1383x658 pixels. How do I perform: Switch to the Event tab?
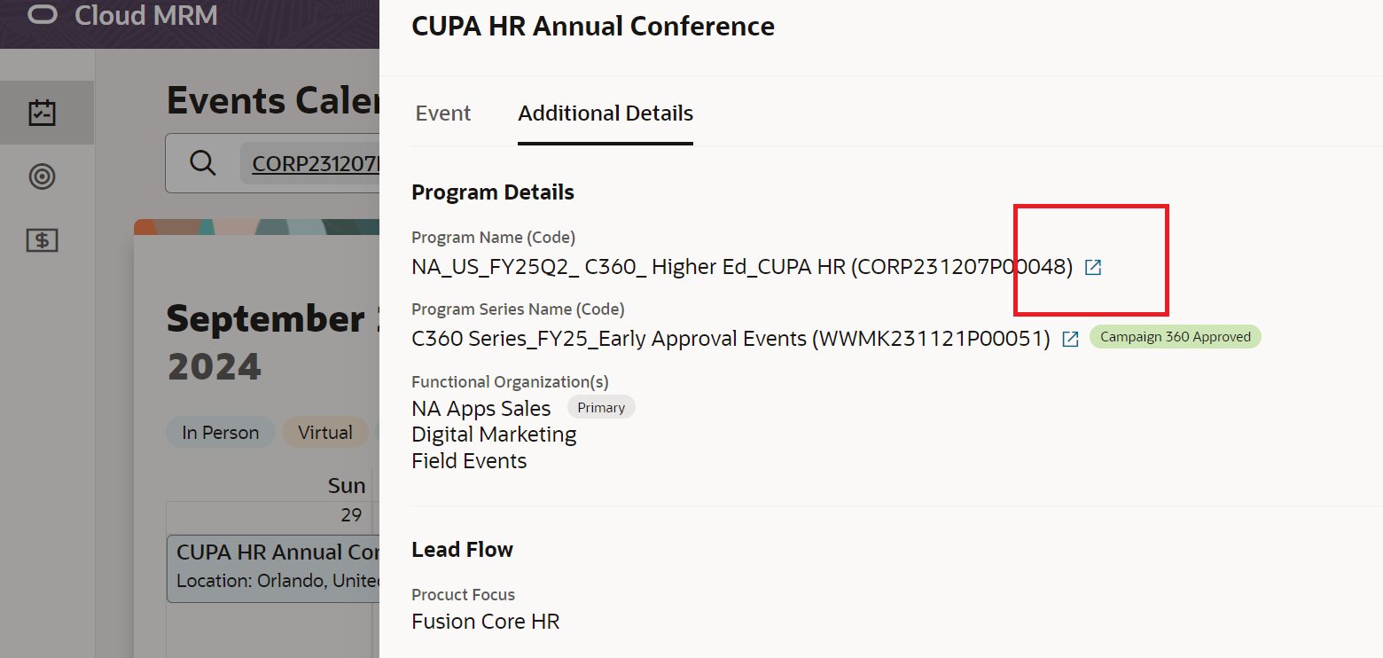click(443, 114)
